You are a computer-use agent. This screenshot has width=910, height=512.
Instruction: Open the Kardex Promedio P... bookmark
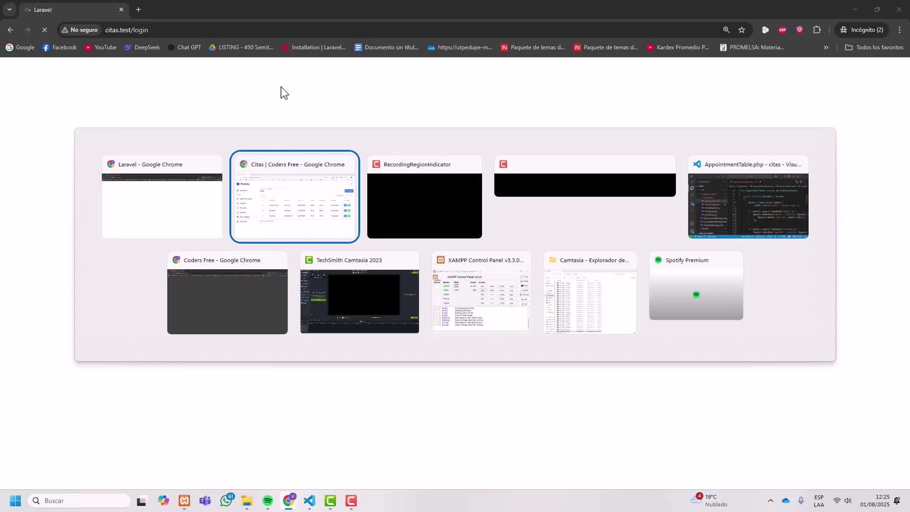[x=678, y=47]
